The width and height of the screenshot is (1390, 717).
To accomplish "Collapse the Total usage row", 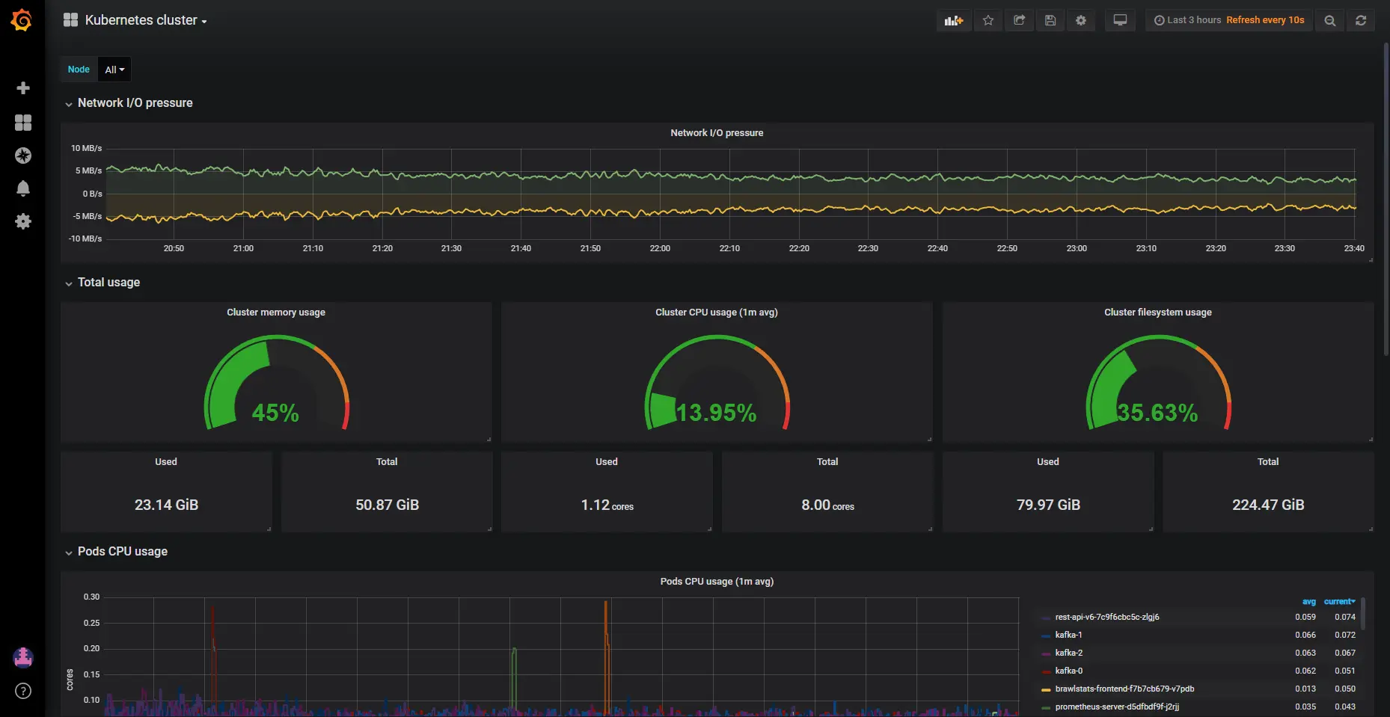I will [102, 283].
